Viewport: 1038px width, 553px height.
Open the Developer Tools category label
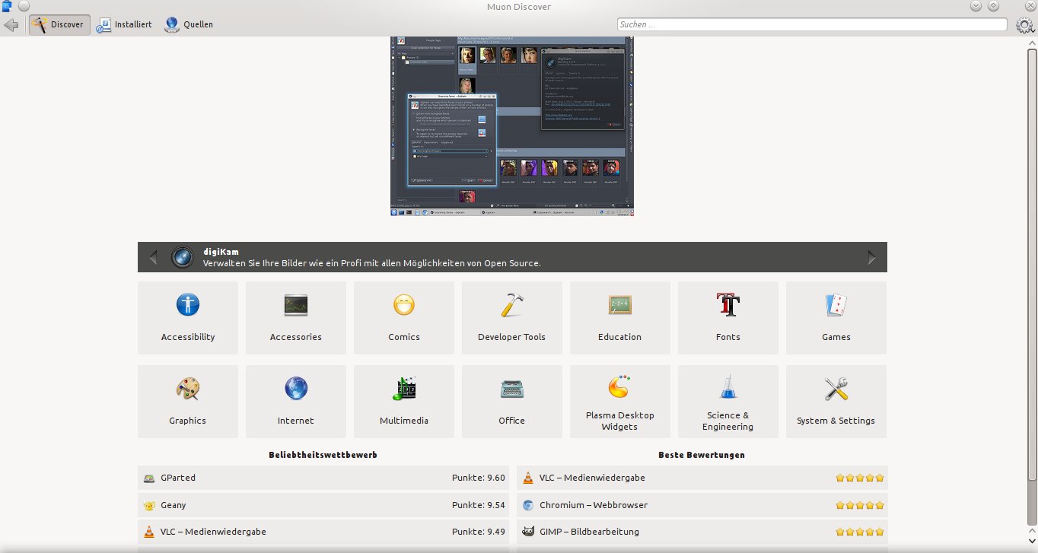tap(511, 337)
